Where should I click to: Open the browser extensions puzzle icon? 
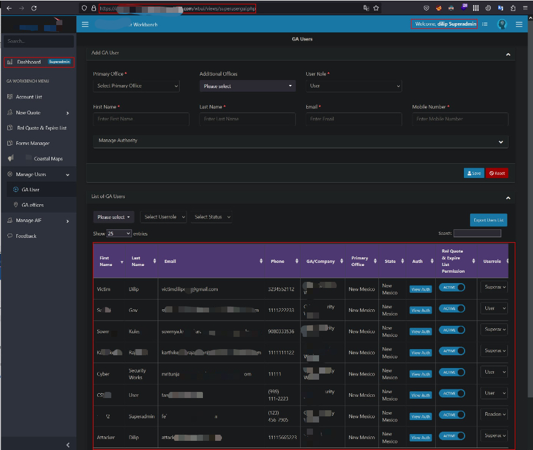tap(512, 8)
